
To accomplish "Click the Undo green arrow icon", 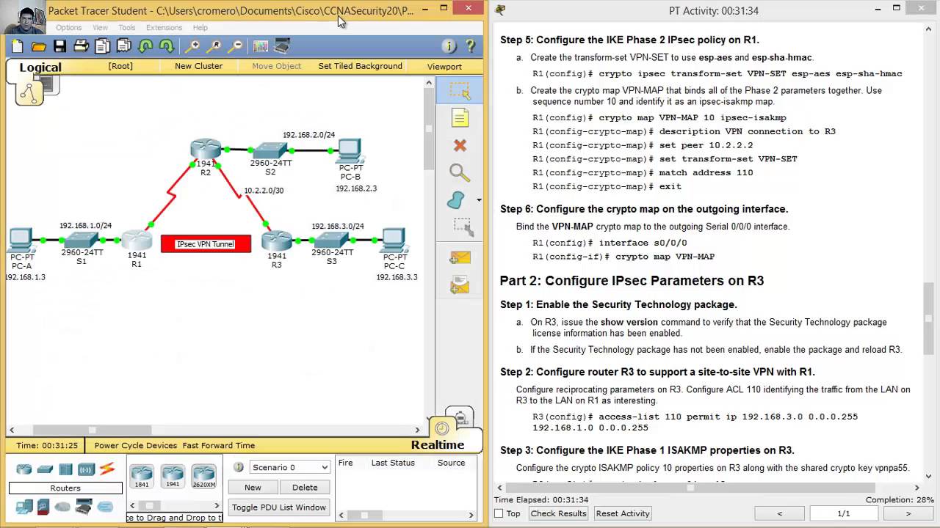I will tap(145, 46).
